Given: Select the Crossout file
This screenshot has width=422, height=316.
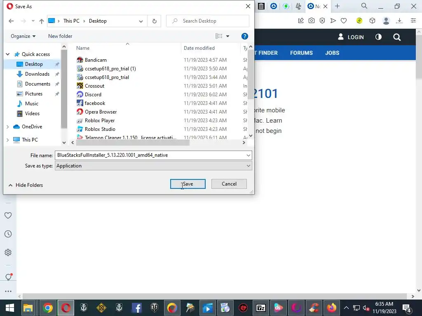Looking at the screenshot, I should coord(94,86).
